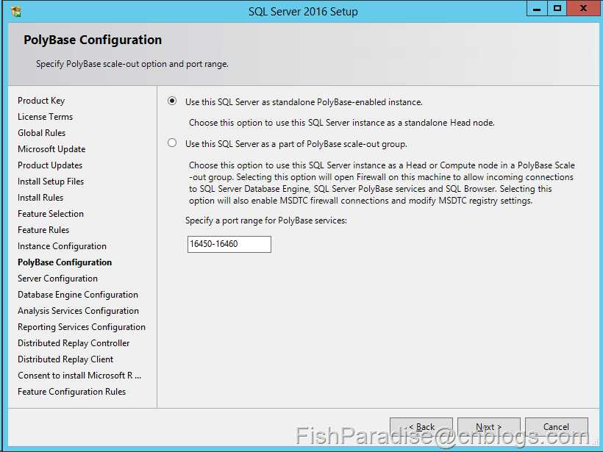Screen dimensions: 603x452
Task: Click the Next button
Action: [x=489, y=426]
